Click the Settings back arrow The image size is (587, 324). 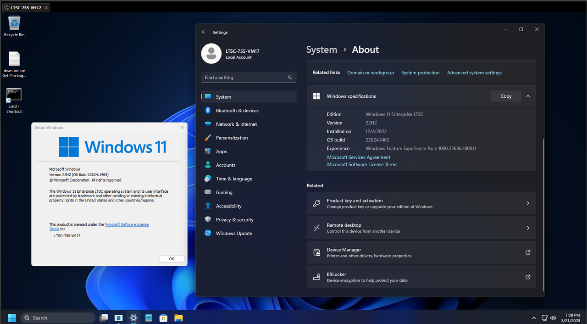pos(204,32)
